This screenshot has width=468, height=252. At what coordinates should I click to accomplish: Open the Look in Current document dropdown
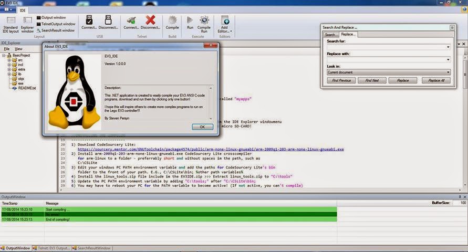click(389, 72)
